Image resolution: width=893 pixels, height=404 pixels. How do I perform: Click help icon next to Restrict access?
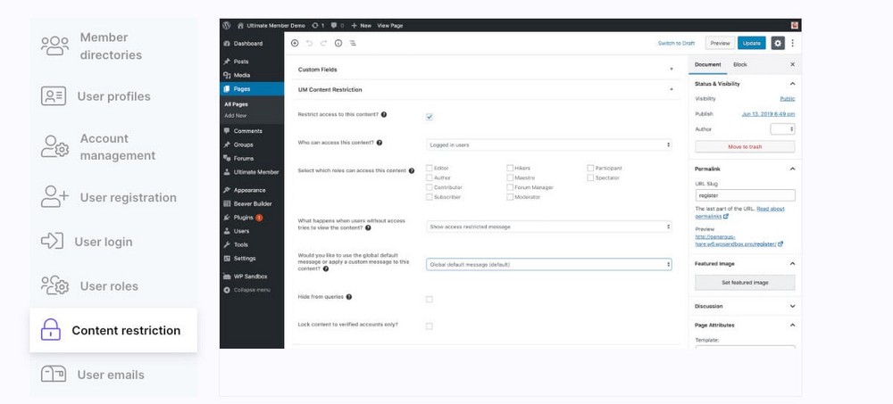[384, 114]
